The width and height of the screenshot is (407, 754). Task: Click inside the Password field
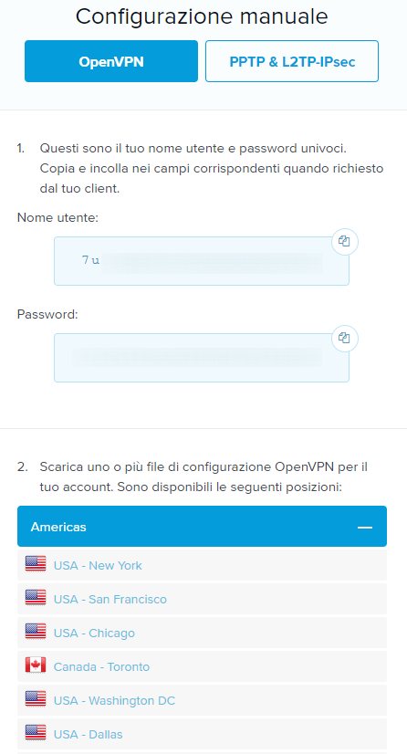click(x=202, y=358)
